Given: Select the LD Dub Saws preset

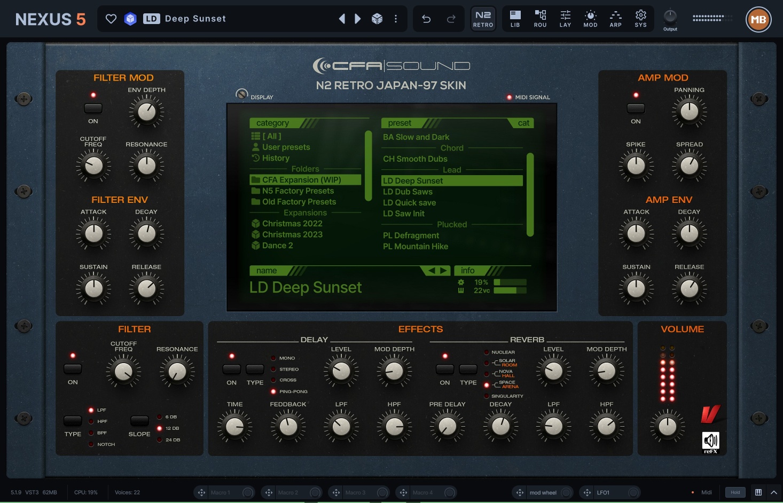Looking at the screenshot, I should [x=452, y=192].
